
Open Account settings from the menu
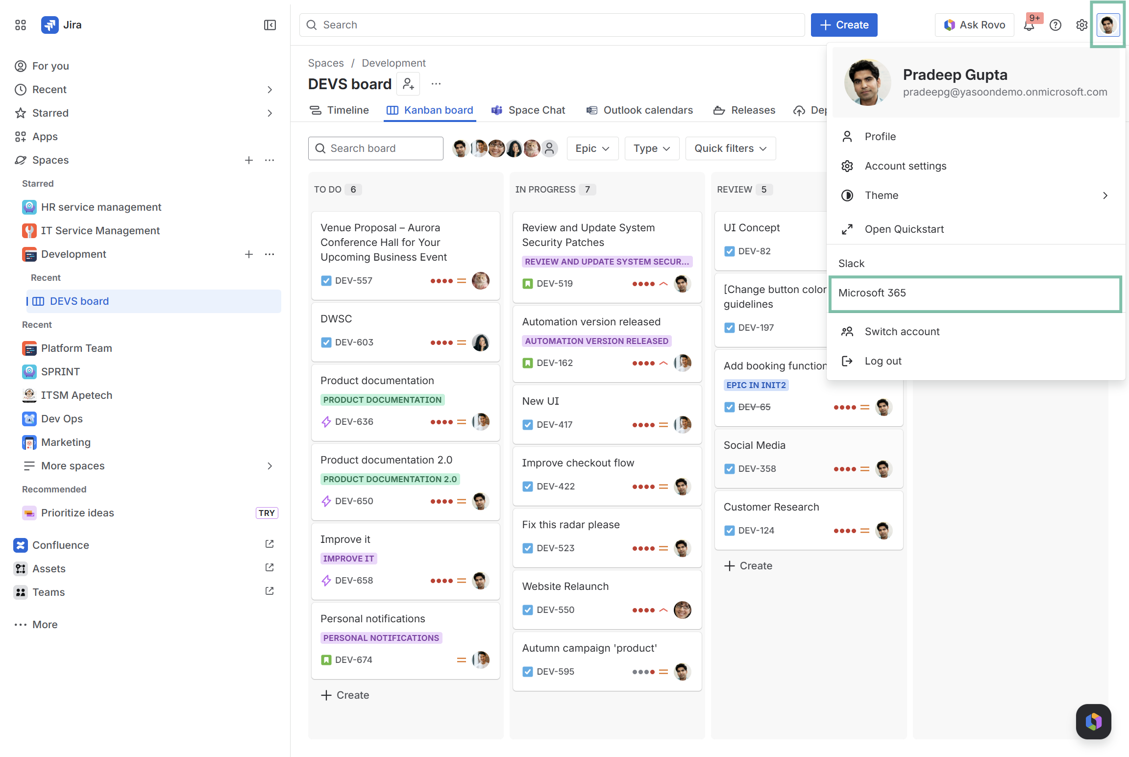tap(976, 166)
